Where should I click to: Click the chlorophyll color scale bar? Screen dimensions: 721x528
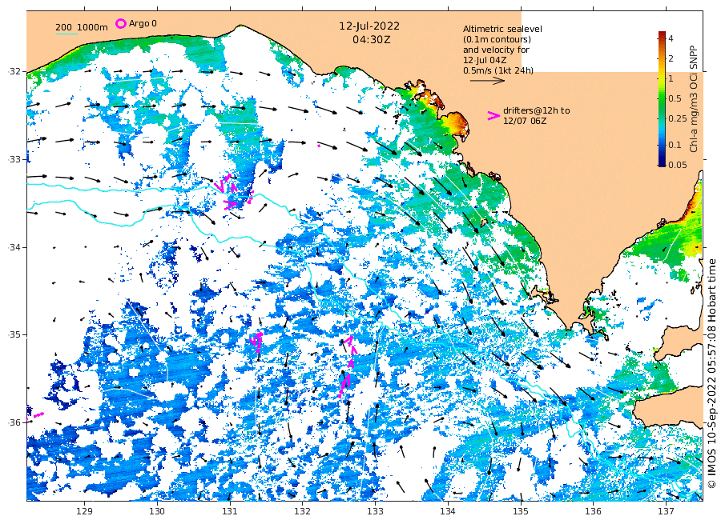click(x=662, y=98)
